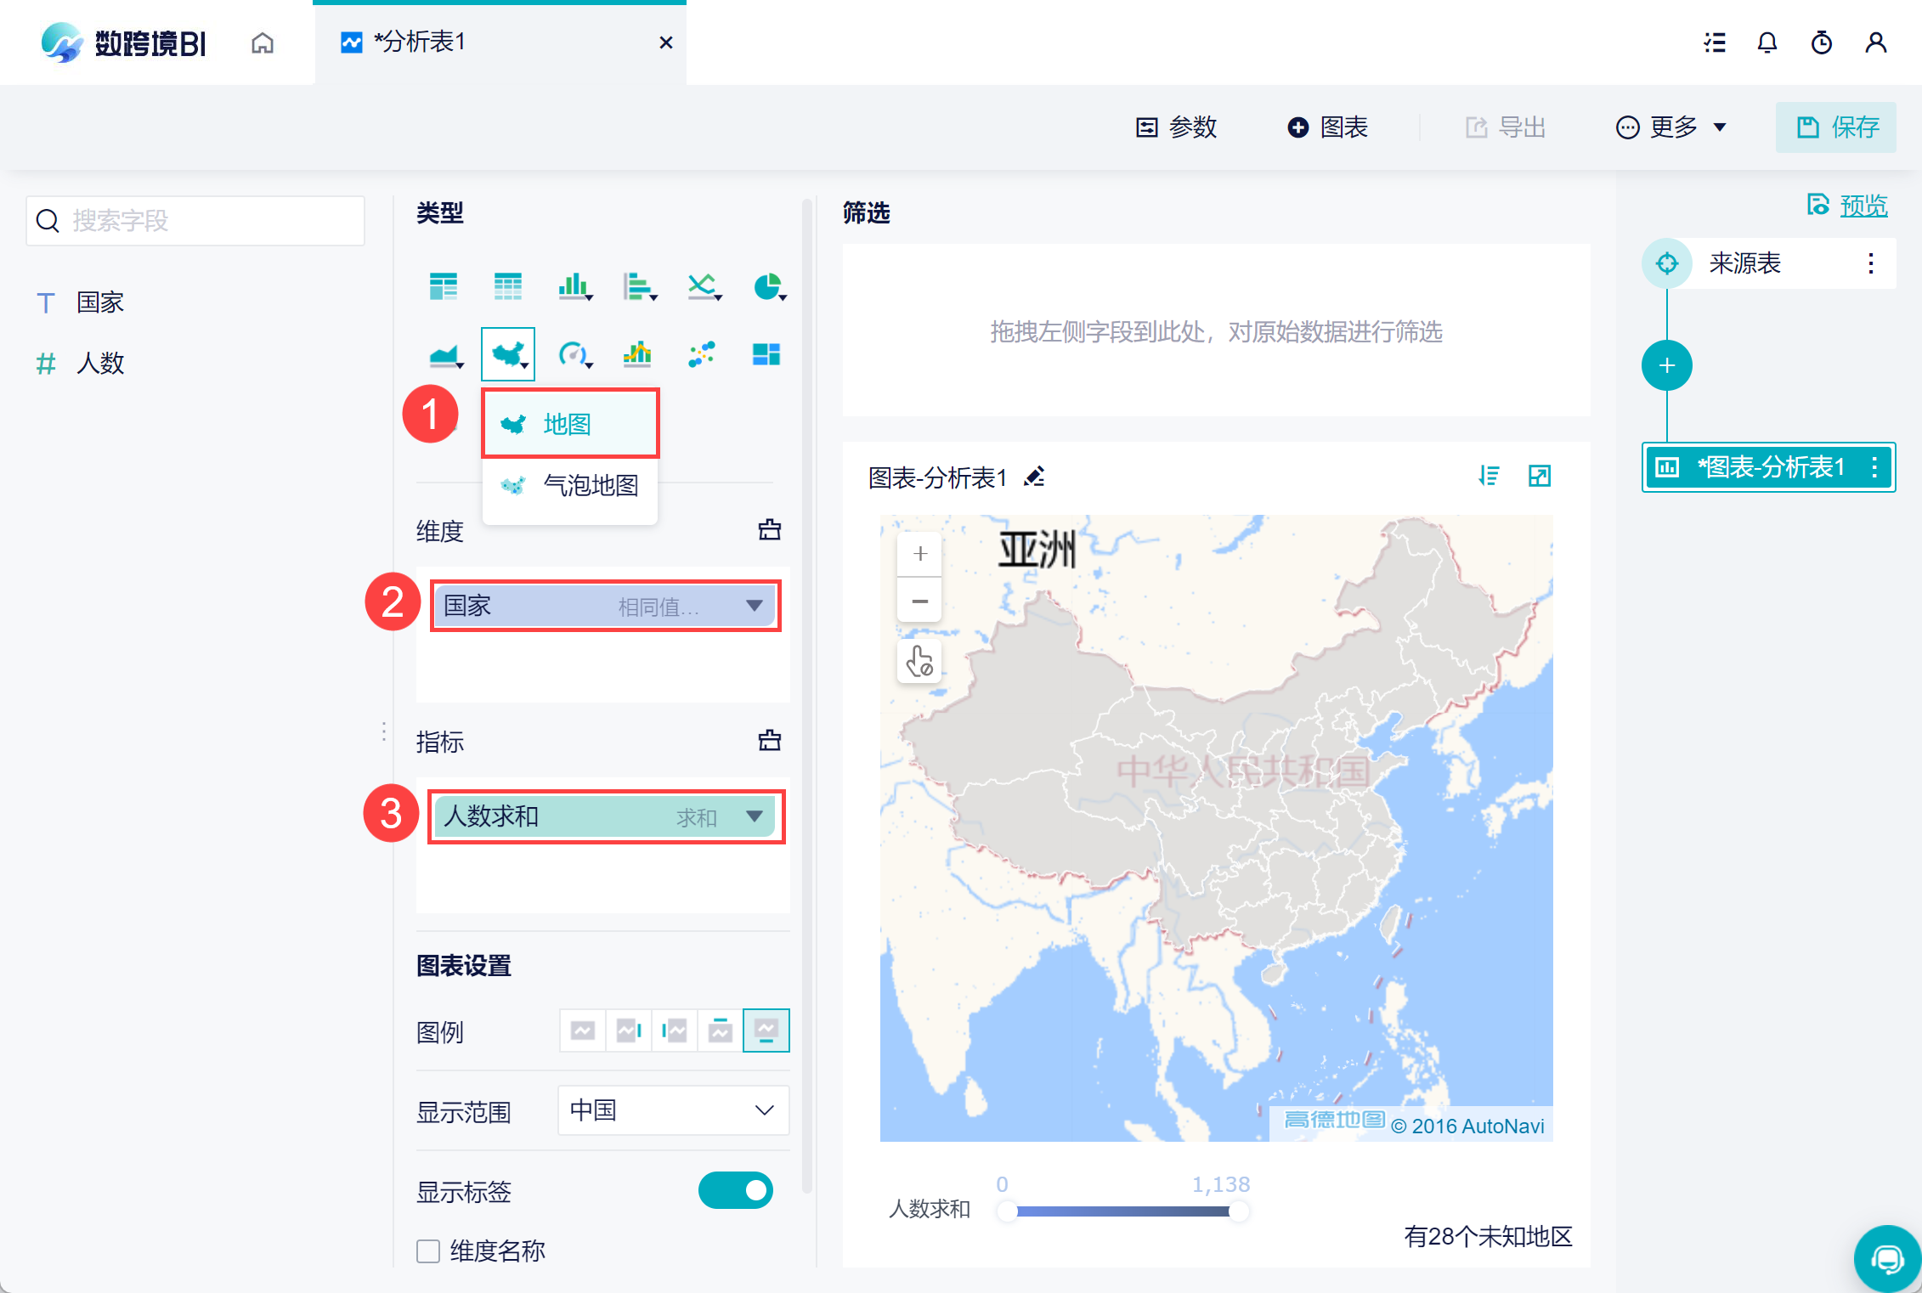This screenshot has height=1293, width=1922.
Task: Open the 显示范围 中国 dropdown
Action: (x=673, y=1109)
